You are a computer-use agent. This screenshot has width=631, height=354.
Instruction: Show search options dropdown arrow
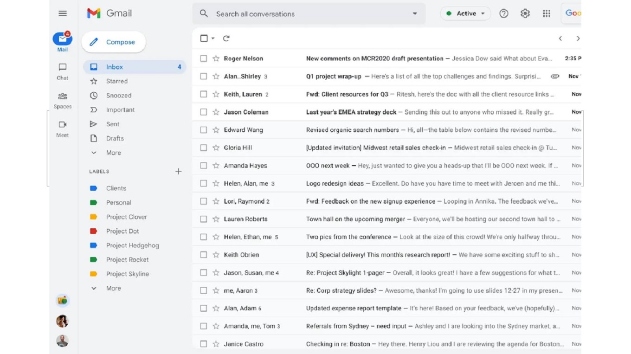415,14
